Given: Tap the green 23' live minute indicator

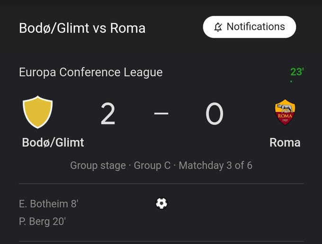Looking at the screenshot, I should [297, 72].
